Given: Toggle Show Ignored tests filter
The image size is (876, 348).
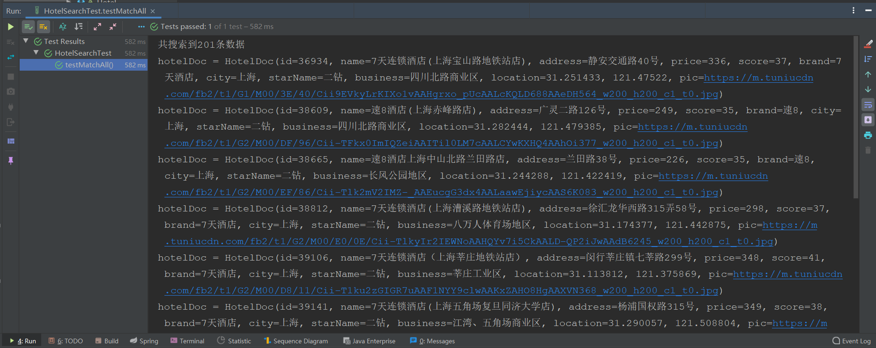Looking at the screenshot, I should tap(43, 27).
